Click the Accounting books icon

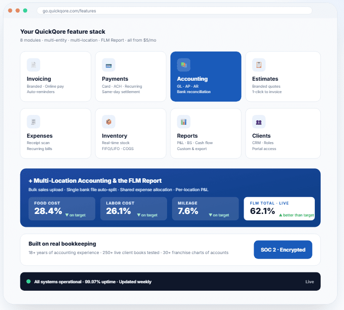tap(184, 65)
